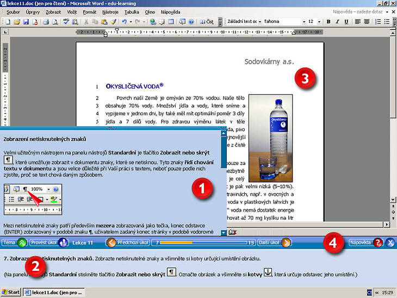This screenshot has width=397, height=298.
Task: Click the lesson panel scroll down arrow
Action: coord(224,232)
